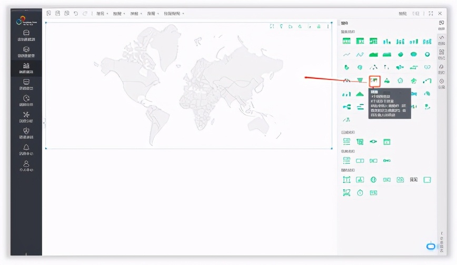Click the expand icon on map component toolbar
The image size is (457, 265).
pos(272,26)
